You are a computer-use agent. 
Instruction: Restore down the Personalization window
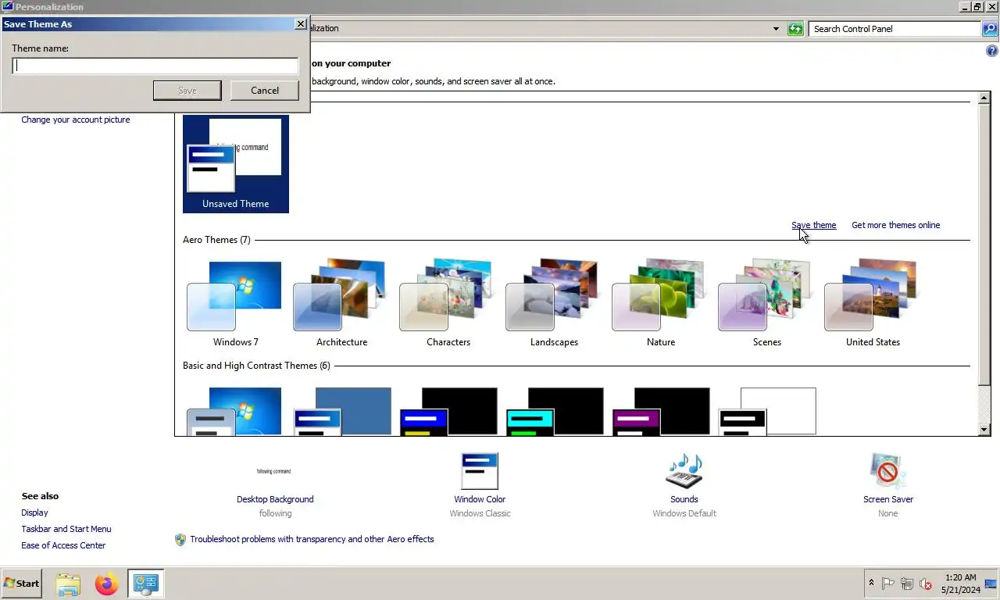(977, 6)
